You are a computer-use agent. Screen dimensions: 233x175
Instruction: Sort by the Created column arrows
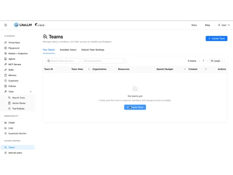point(206,69)
